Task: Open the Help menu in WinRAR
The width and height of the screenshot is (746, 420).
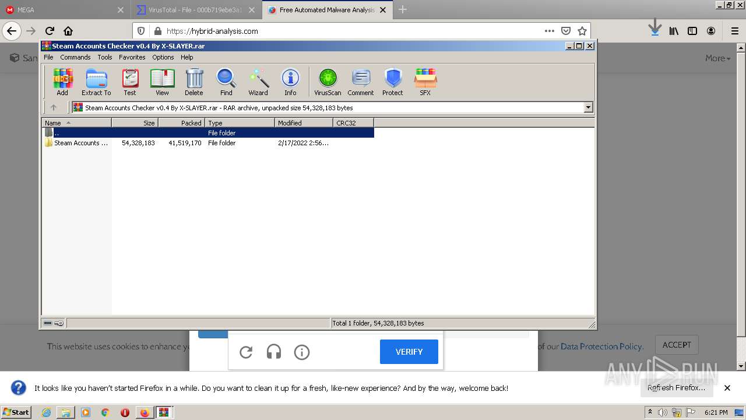Action: [x=186, y=57]
